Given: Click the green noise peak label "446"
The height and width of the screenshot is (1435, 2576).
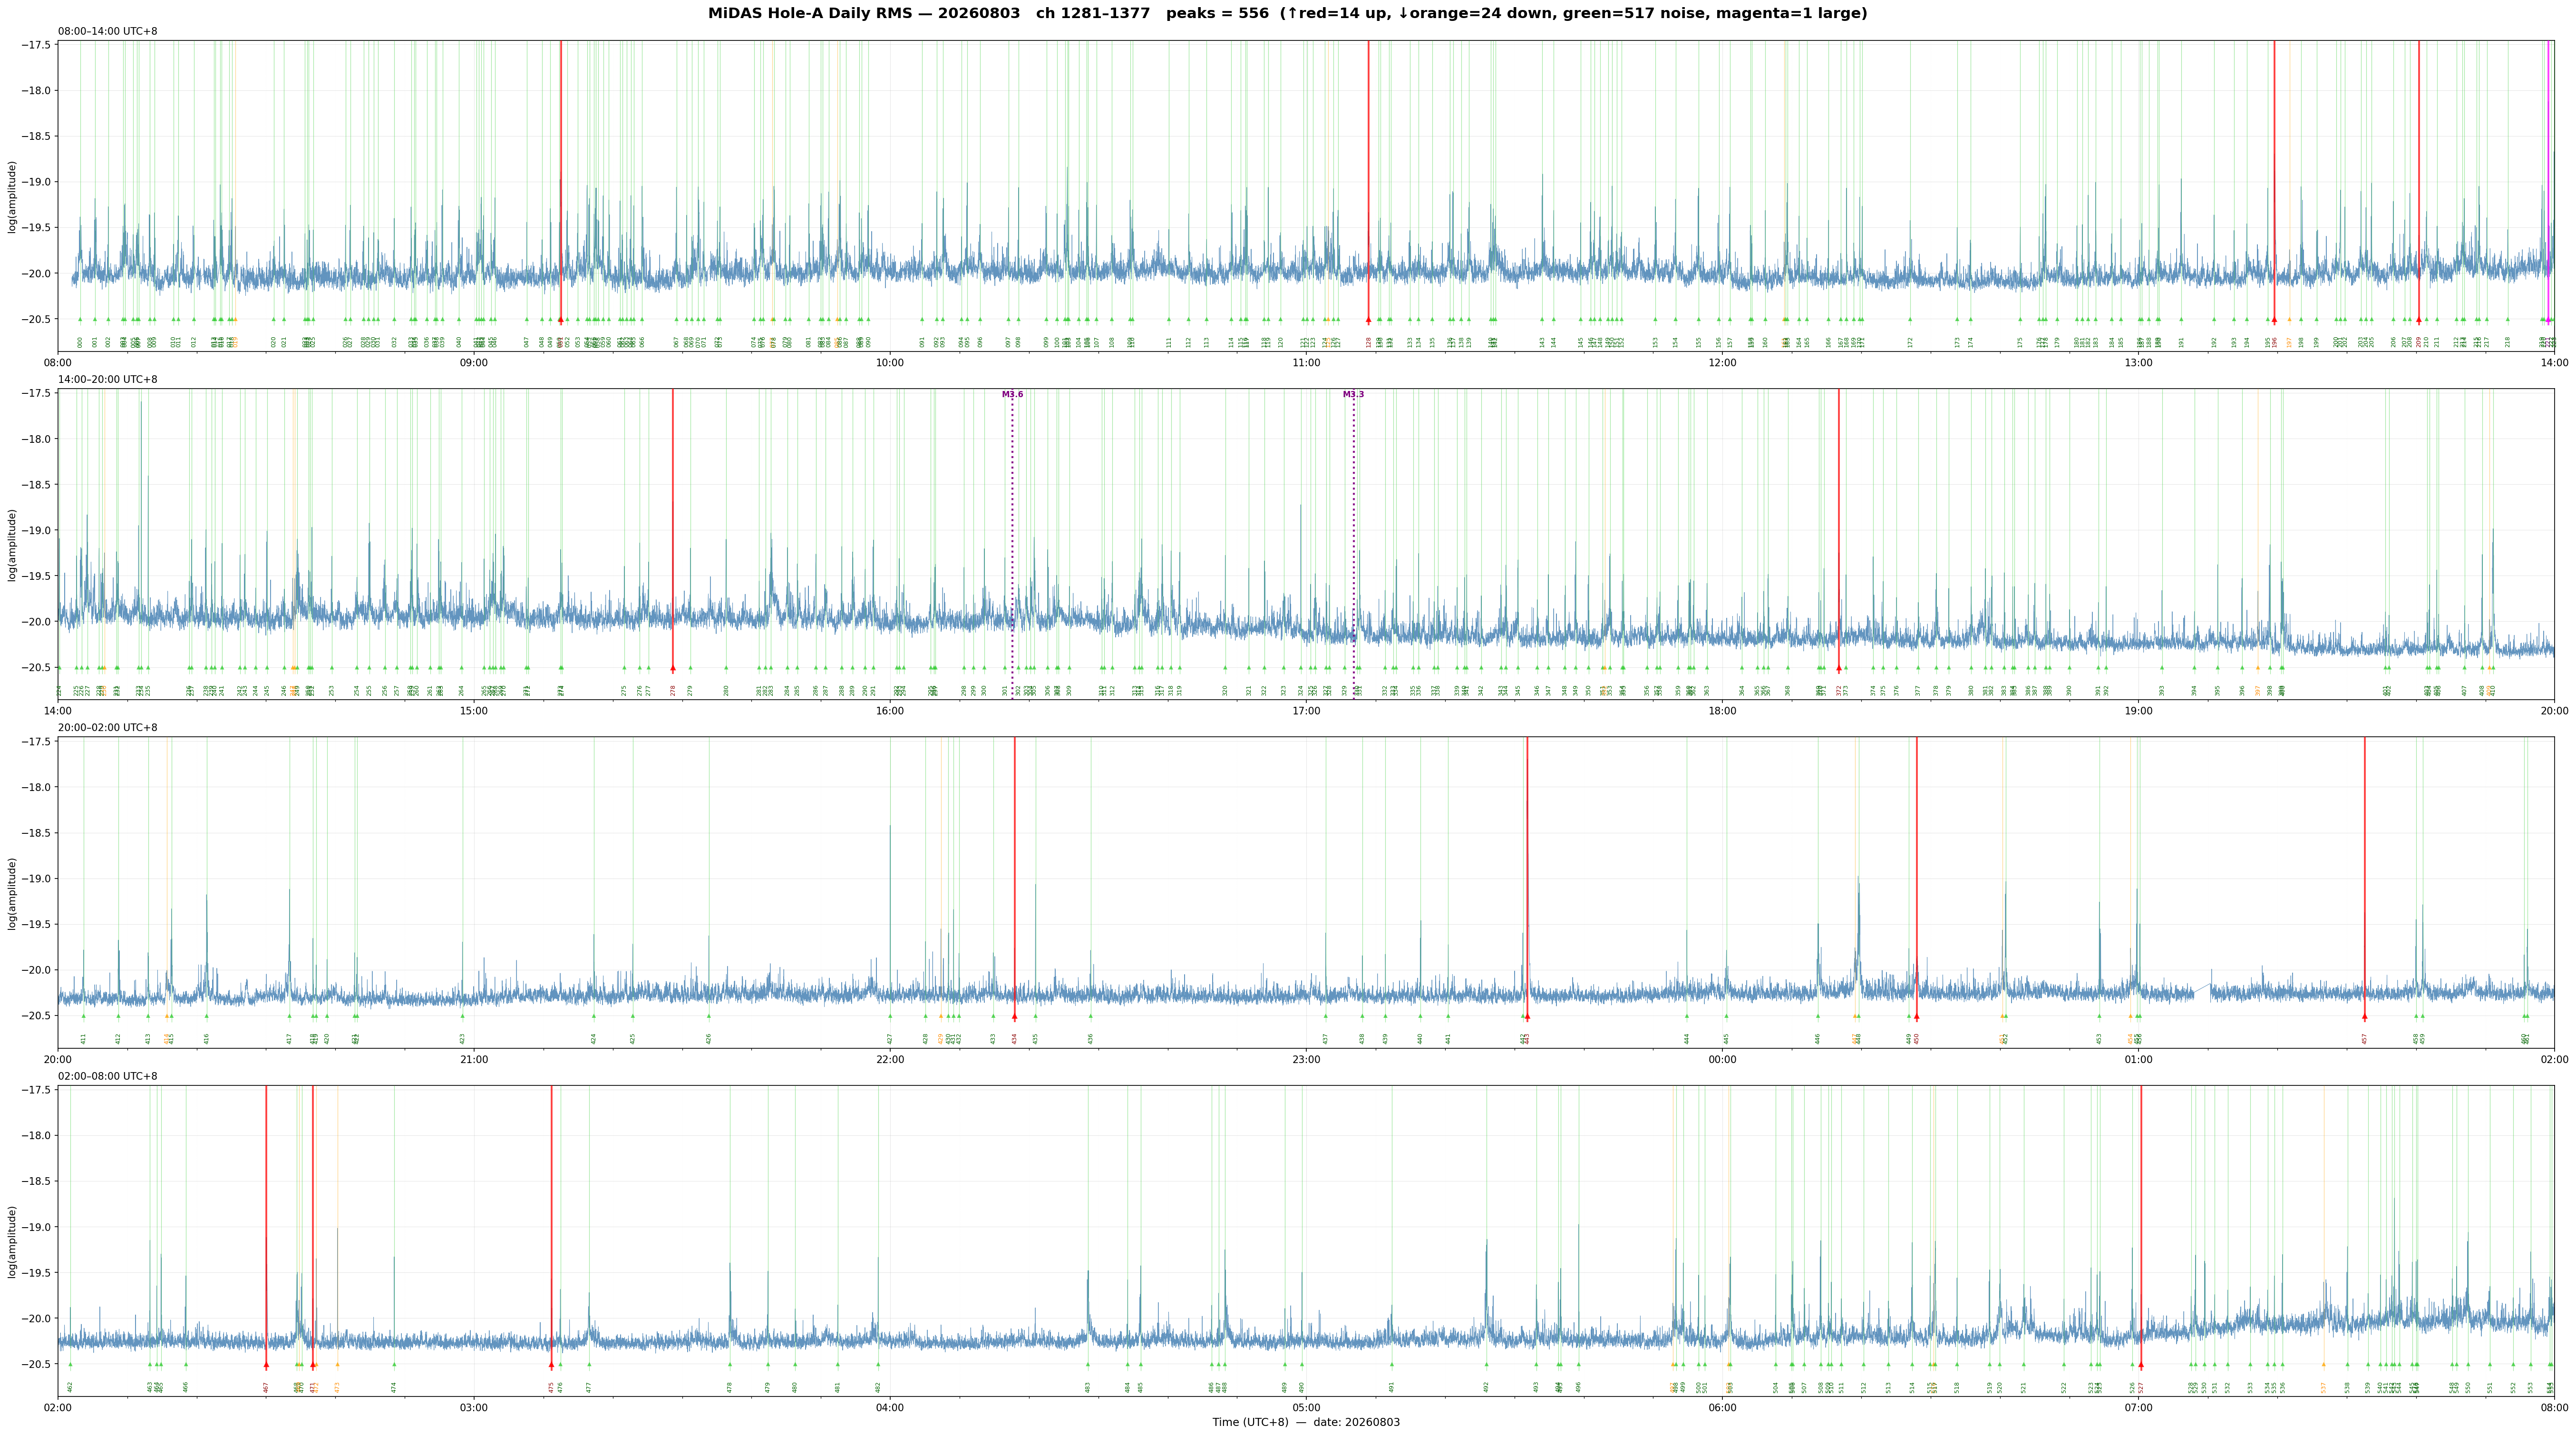Looking at the screenshot, I should pyautogui.click(x=1818, y=1039).
